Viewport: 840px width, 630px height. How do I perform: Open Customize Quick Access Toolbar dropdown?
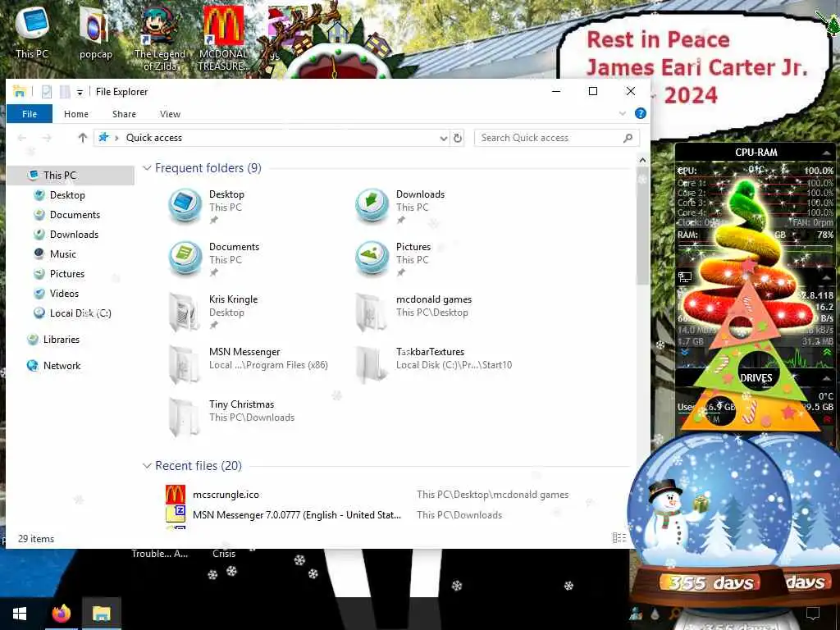(x=80, y=92)
